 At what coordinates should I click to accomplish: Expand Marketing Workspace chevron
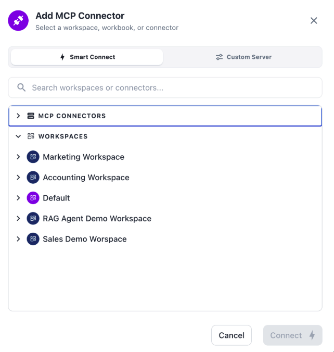tap(18, 157)
